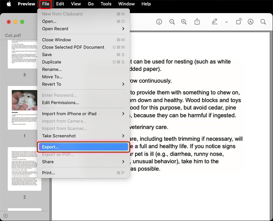Choose Close Window
Screen dimensions: 273x221
pyautogui.click(x=84, y=40)
